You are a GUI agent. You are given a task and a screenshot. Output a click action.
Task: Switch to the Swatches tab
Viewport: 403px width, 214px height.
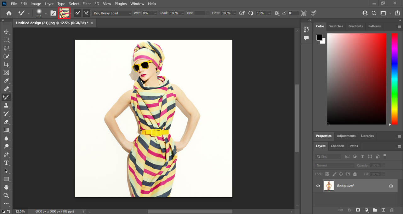click(x=336, y=26)
